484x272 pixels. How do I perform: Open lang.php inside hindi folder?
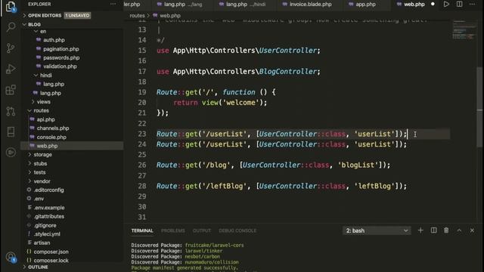tap(54, 84)
